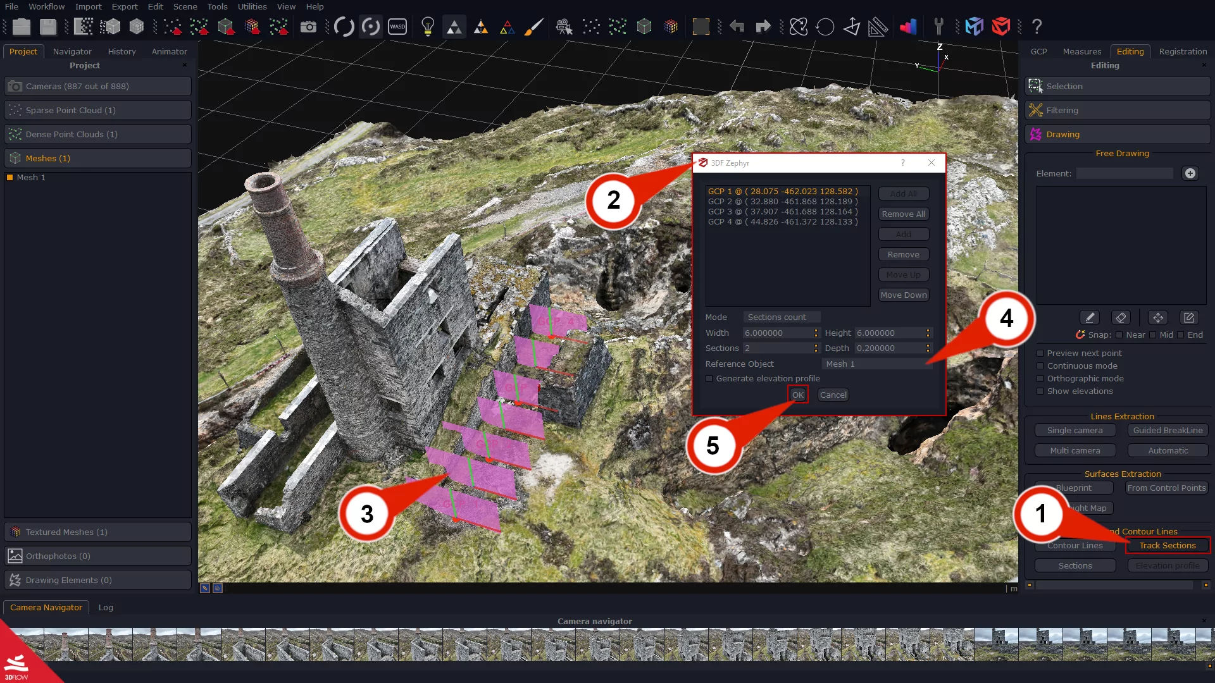Screen dimensions: 1215x683
Task: Expand the Textured Meshes (1) section
Action: 98,532
